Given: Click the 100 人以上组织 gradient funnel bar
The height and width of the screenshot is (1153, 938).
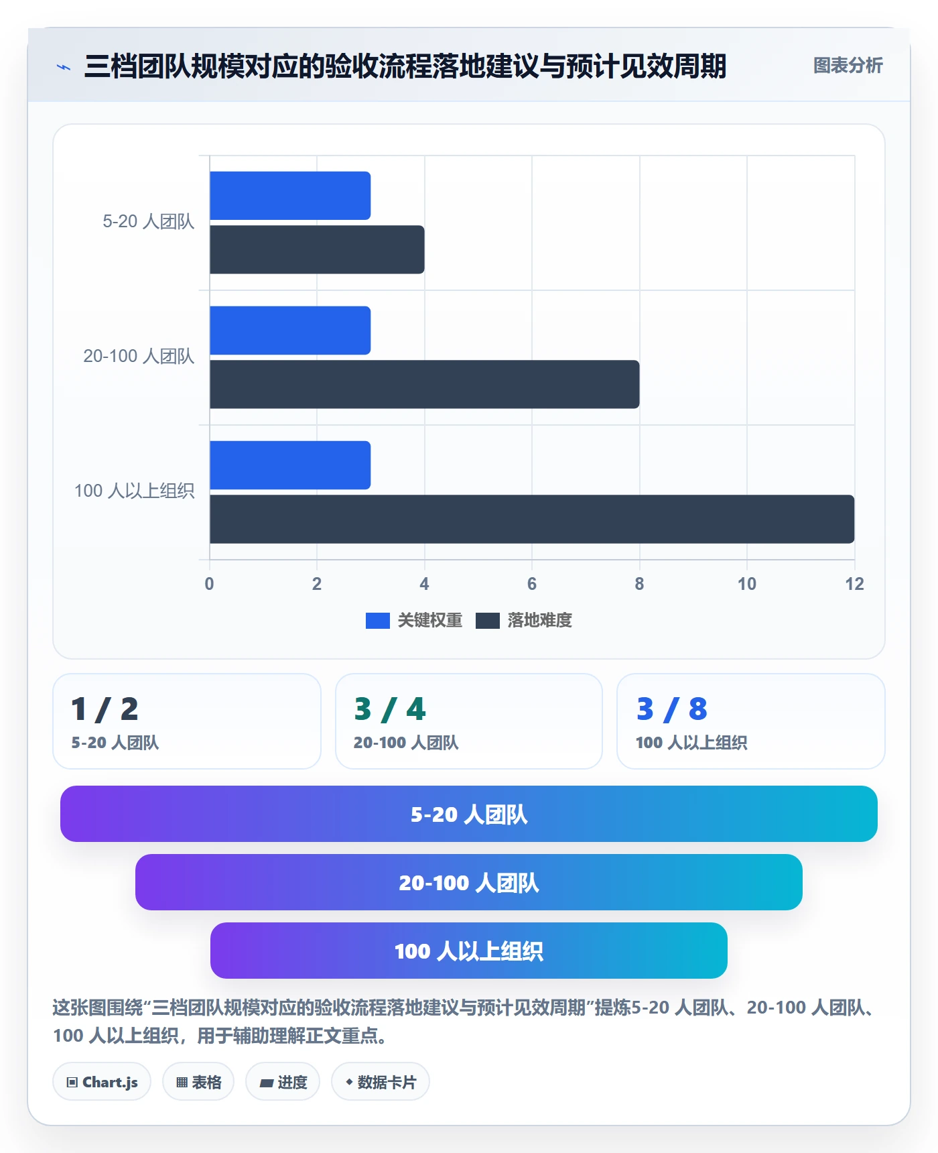Looking at the screenshot, I should pos(469,951).
